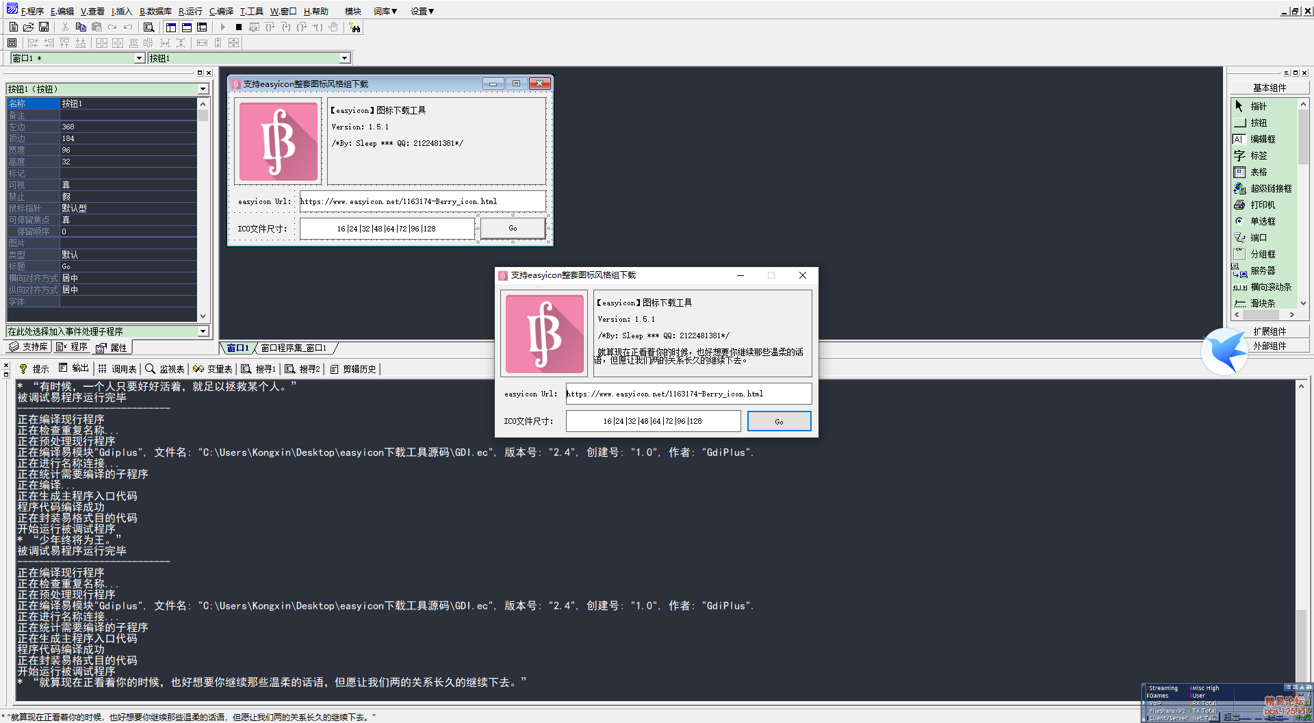1314x723 pixels.
Task: Open the event handler subroutine dropdown
Action: click(203, 331)
